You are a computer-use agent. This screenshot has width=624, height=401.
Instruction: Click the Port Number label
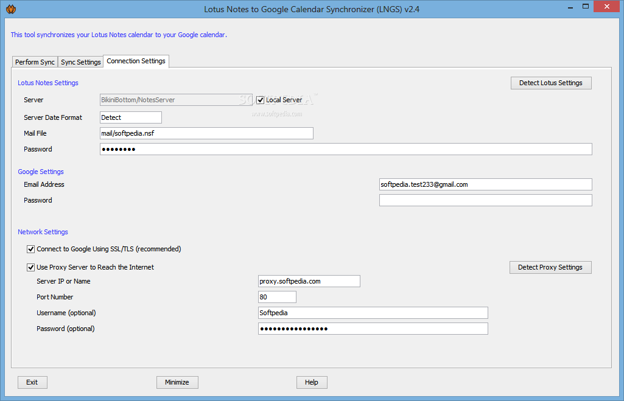coord(55,297)
